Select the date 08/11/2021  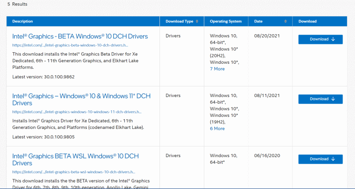[x=267, y=96]
